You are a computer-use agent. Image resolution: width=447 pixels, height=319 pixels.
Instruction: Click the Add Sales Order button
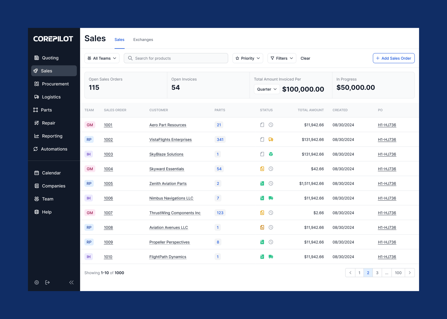(x=394, y=58)
